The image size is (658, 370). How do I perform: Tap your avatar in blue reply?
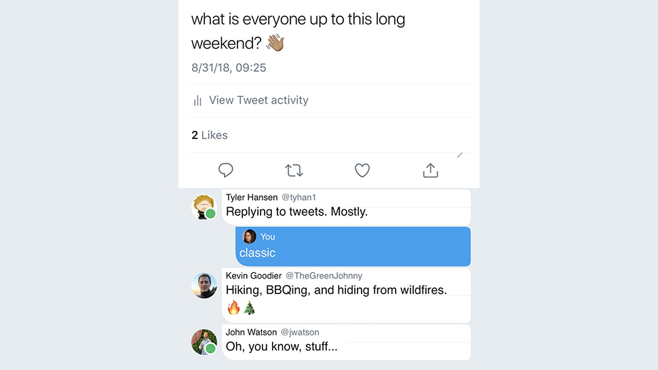pos(250,237)
